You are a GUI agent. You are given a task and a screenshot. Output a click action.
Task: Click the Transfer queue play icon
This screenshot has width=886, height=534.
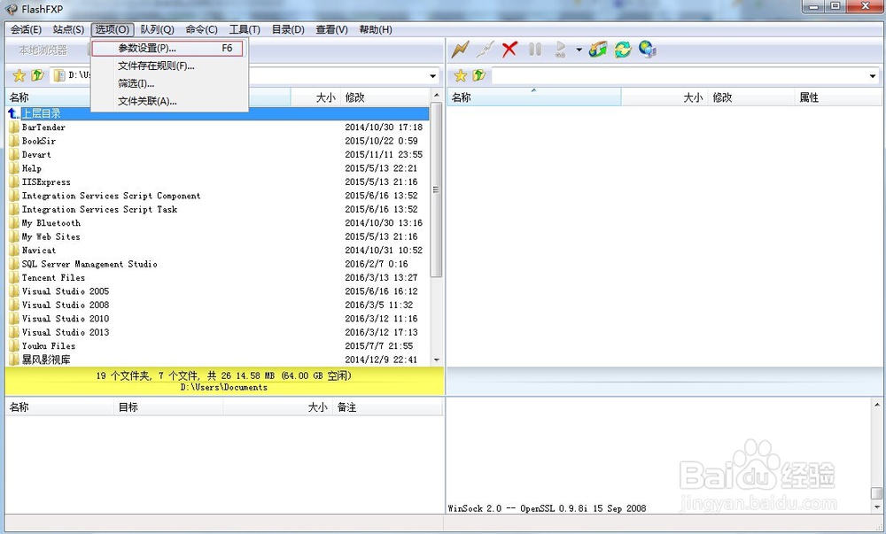560,50
